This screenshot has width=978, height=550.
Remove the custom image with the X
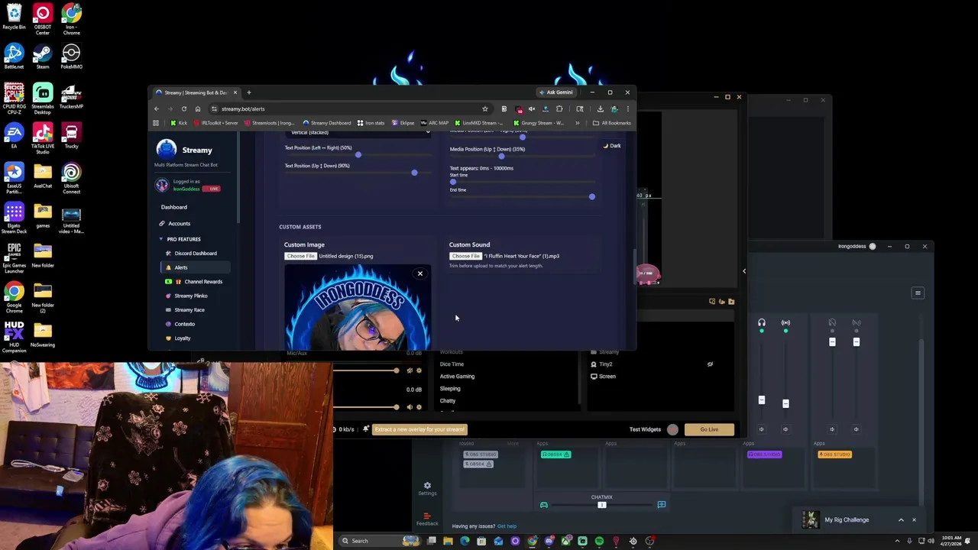419,273
